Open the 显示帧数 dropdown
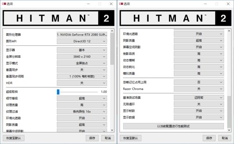This screenshot has height=144, width=234. click(199, 111)
